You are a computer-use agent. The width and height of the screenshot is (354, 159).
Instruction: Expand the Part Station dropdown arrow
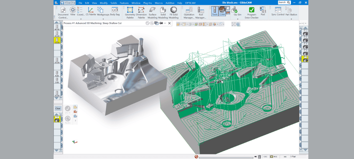[x=291, y=19]
